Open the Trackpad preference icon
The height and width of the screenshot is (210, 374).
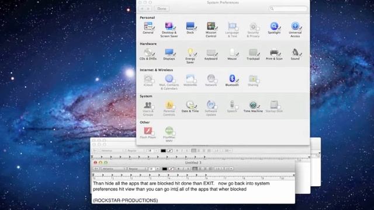tap(253, 52)
